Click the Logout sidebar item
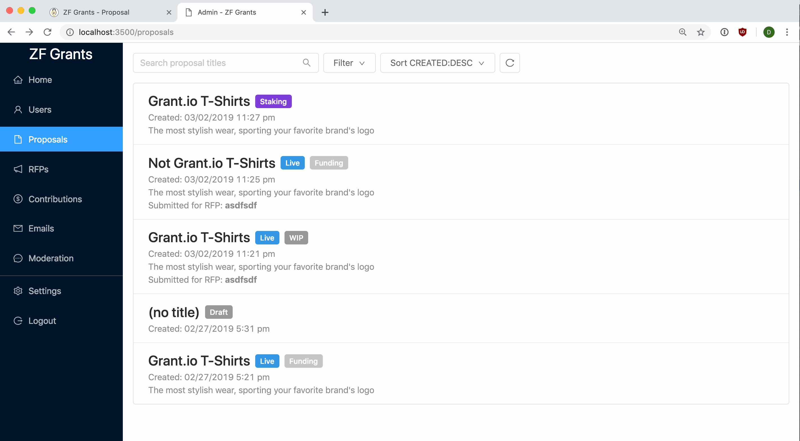 pyautogui.click(x=42, y=320)
